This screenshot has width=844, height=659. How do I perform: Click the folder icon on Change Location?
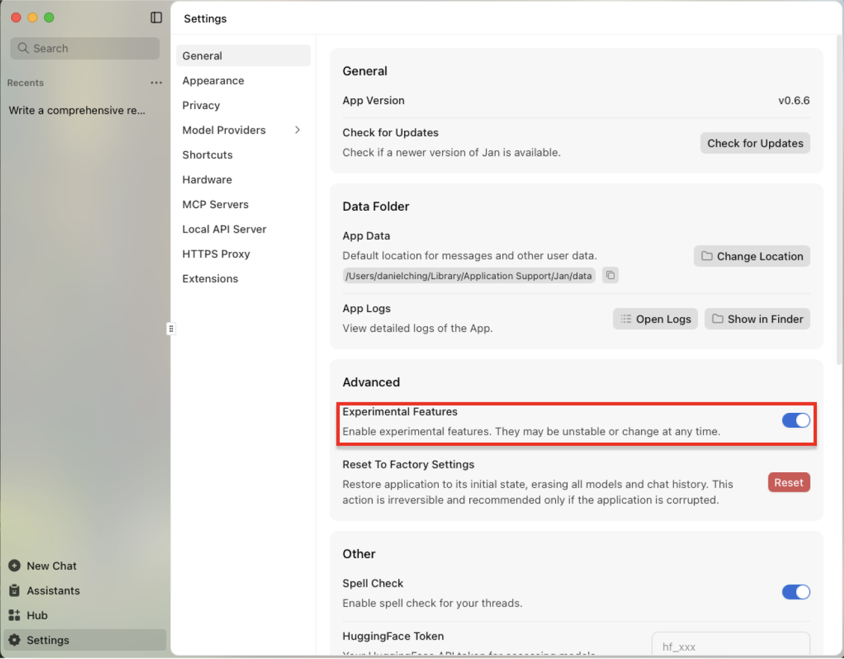[706, 256]
